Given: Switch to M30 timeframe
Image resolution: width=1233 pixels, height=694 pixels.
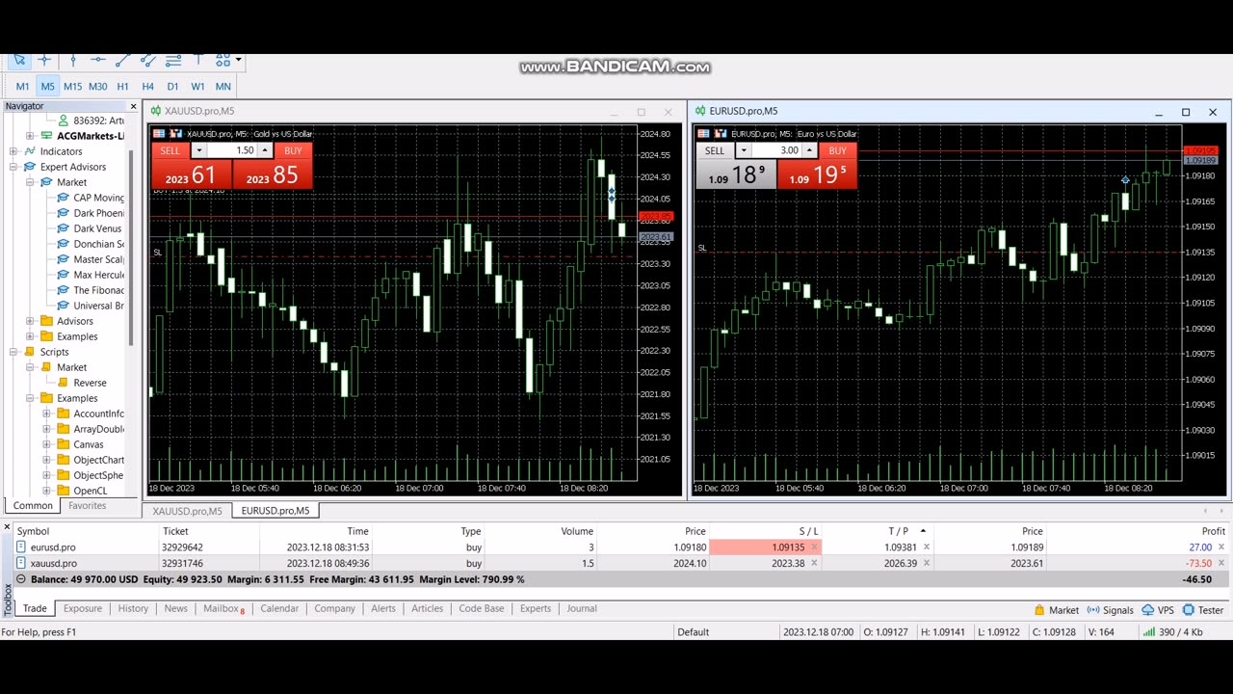Looking at the screenshot, I should click(97, 87).
